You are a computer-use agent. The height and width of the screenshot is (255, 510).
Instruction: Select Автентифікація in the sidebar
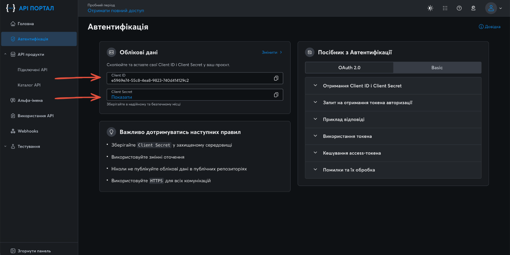[x=39, y=39]
